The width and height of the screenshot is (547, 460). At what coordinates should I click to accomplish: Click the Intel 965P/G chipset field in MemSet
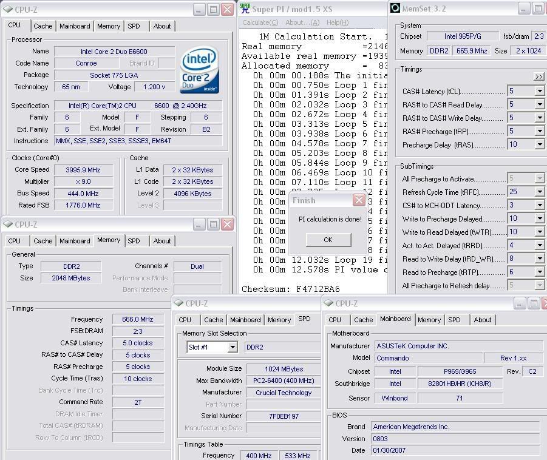pos(463,36)
